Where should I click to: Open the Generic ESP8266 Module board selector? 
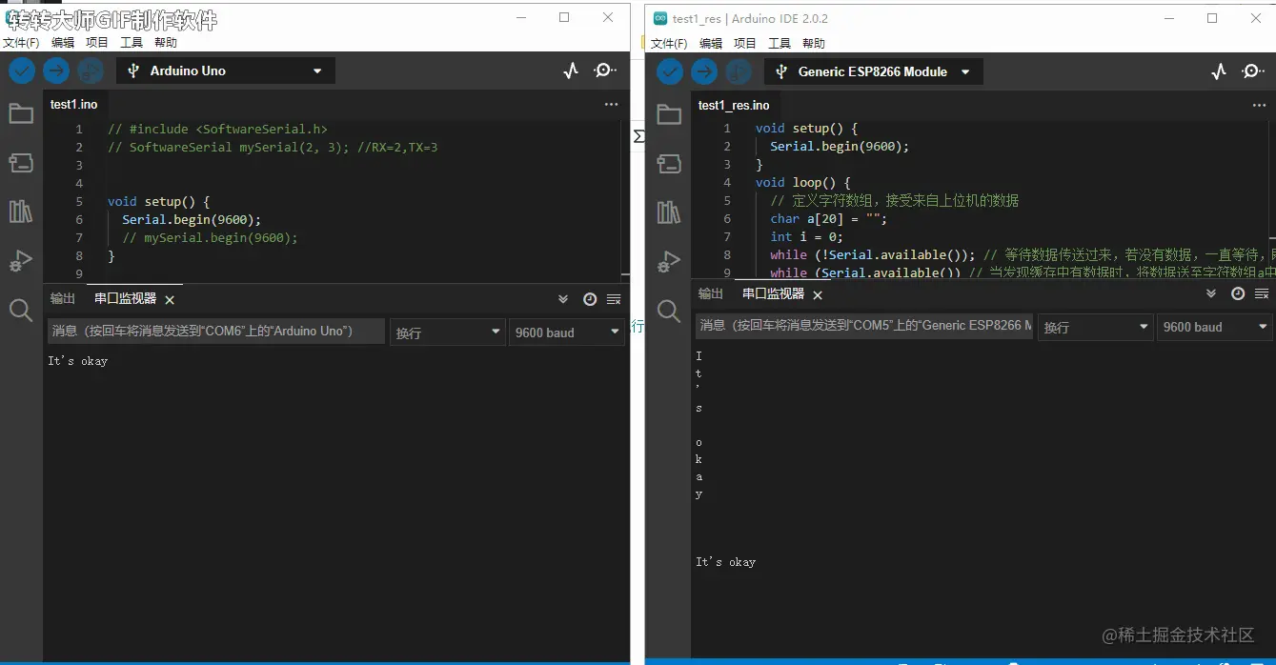point(874,71)
